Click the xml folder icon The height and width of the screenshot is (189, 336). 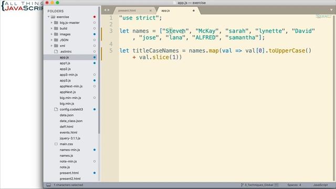[56, 46]
